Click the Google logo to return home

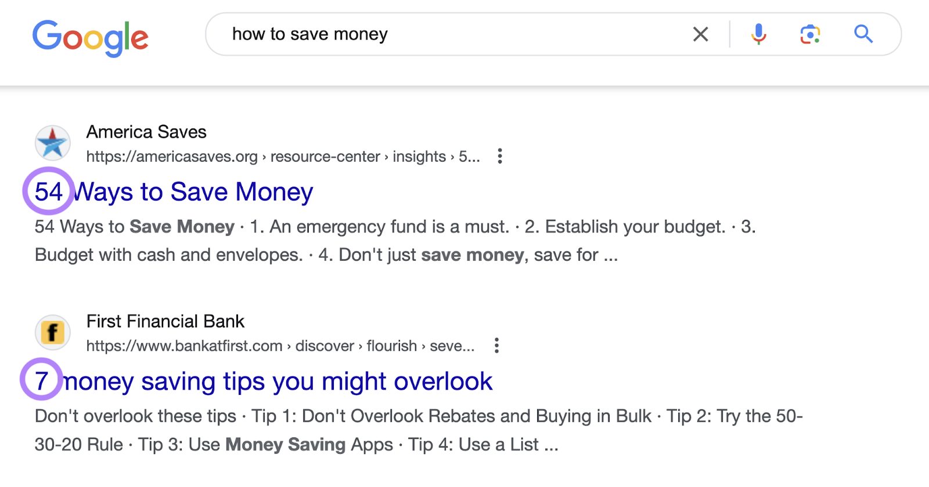click(91, 37)
